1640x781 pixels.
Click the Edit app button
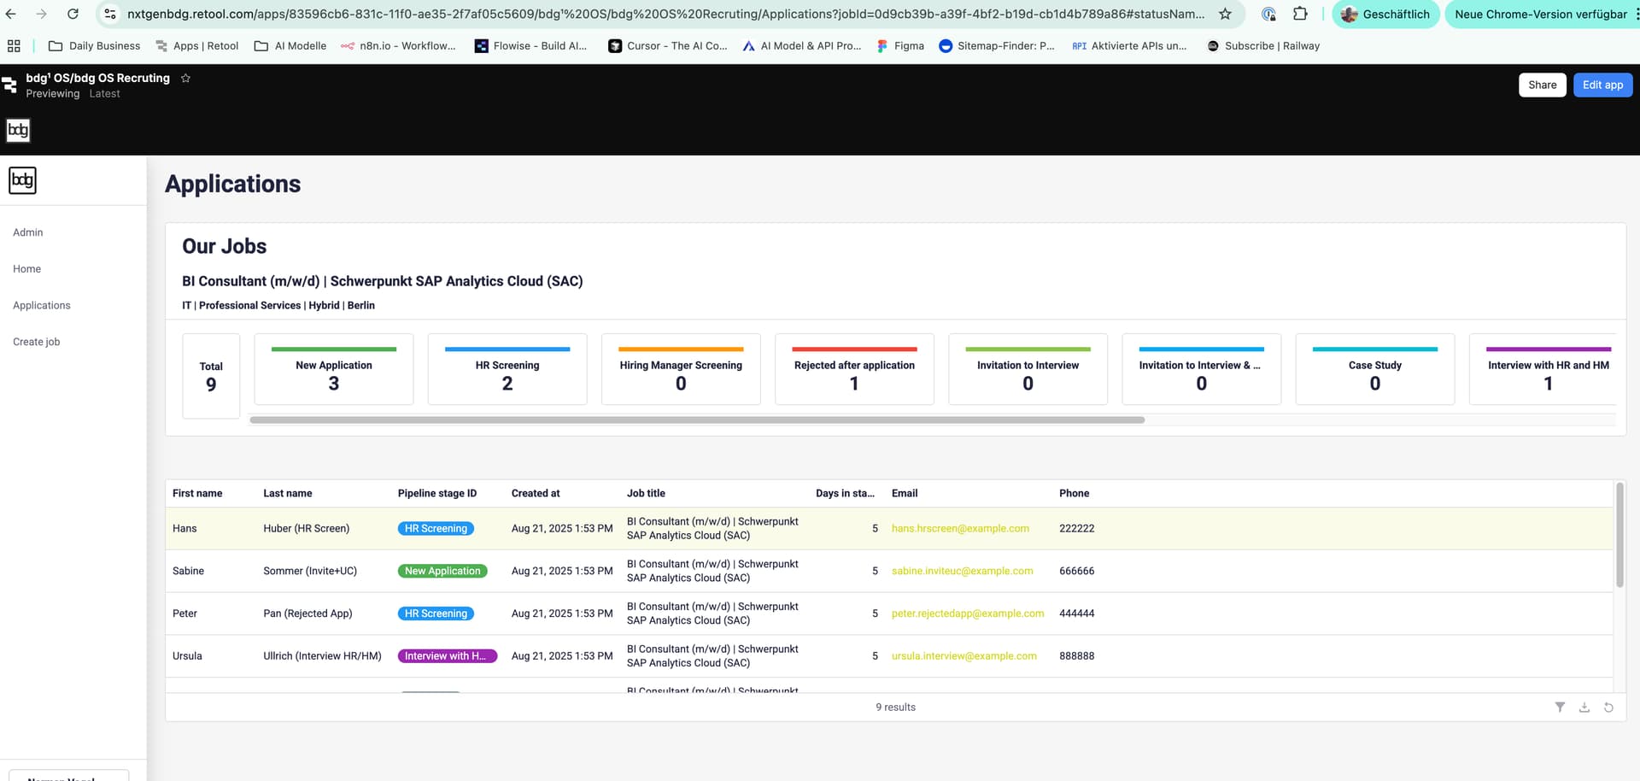click(1602, 85)
